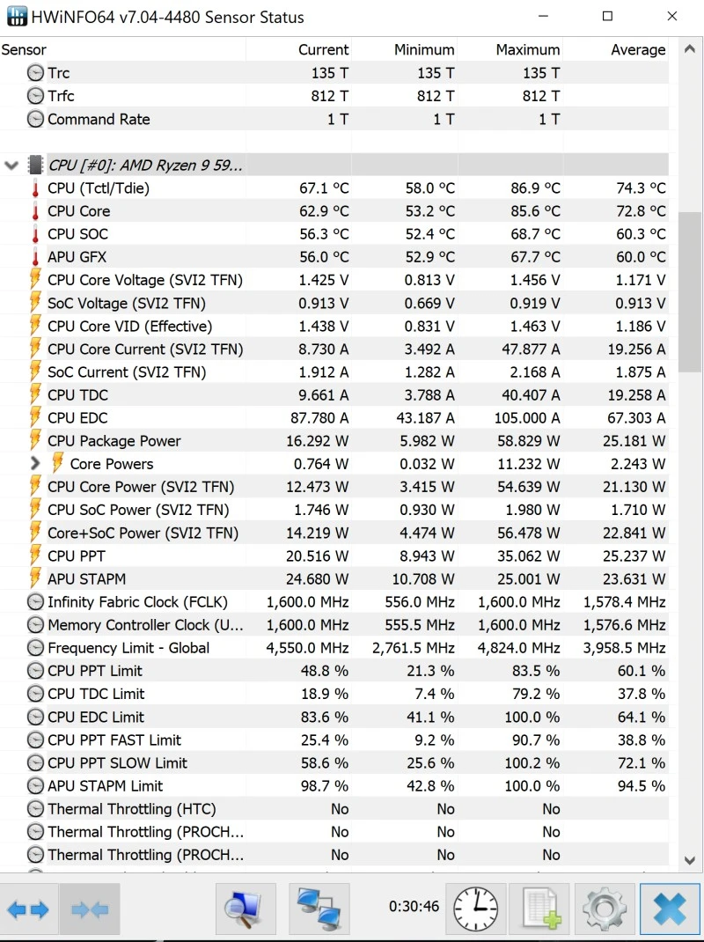
Task: Click the Maximum column header
Action: pos(527,50)
